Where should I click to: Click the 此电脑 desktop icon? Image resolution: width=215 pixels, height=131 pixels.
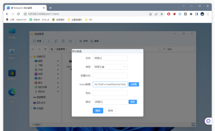pyautogui.click(x=12, y=33)
